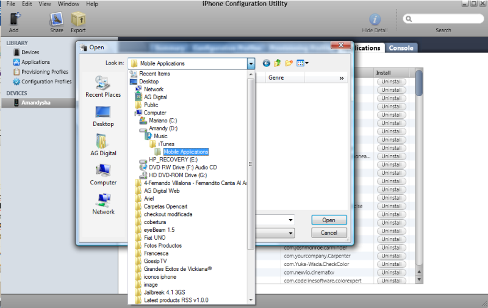This screenshot has width=488, height=308.
Task: Click the column overflow chevron beside Genre
Action: point(342,79)
